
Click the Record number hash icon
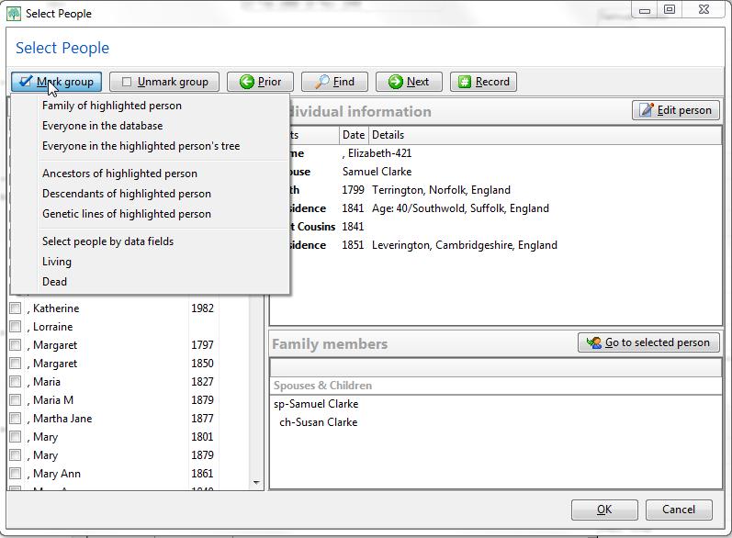click(465, 82)
